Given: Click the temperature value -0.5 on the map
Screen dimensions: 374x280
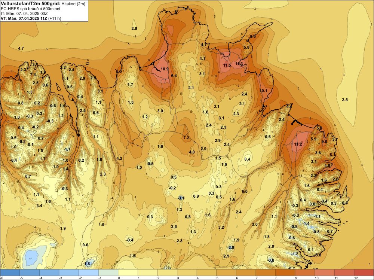Looking at the screenshot, I should click(150, 164).
